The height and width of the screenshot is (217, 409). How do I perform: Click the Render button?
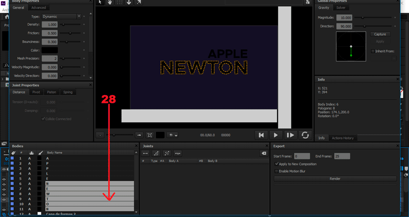335,178
